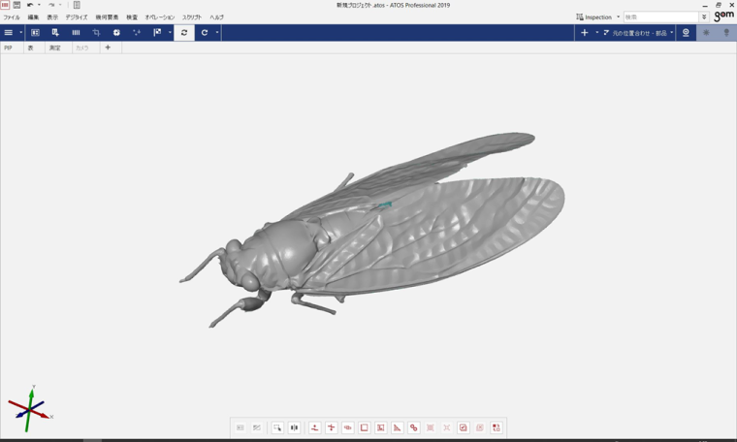This screenshot has height=442, width=737.
Task: Click the flag marker icon in the toolbar
Action: pos(157,33)
